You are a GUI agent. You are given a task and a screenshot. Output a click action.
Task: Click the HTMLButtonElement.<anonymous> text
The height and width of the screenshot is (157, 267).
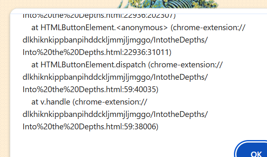tap(104, 27)
